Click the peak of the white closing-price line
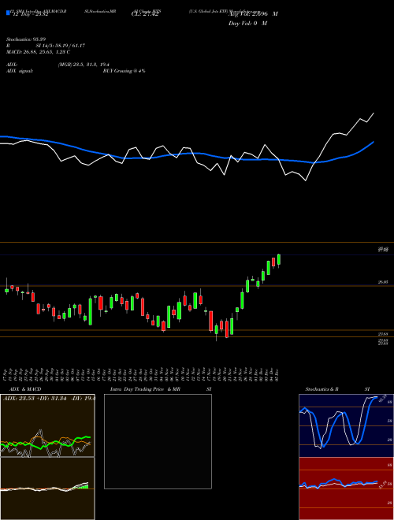394x520 pixels. [374, 113]
